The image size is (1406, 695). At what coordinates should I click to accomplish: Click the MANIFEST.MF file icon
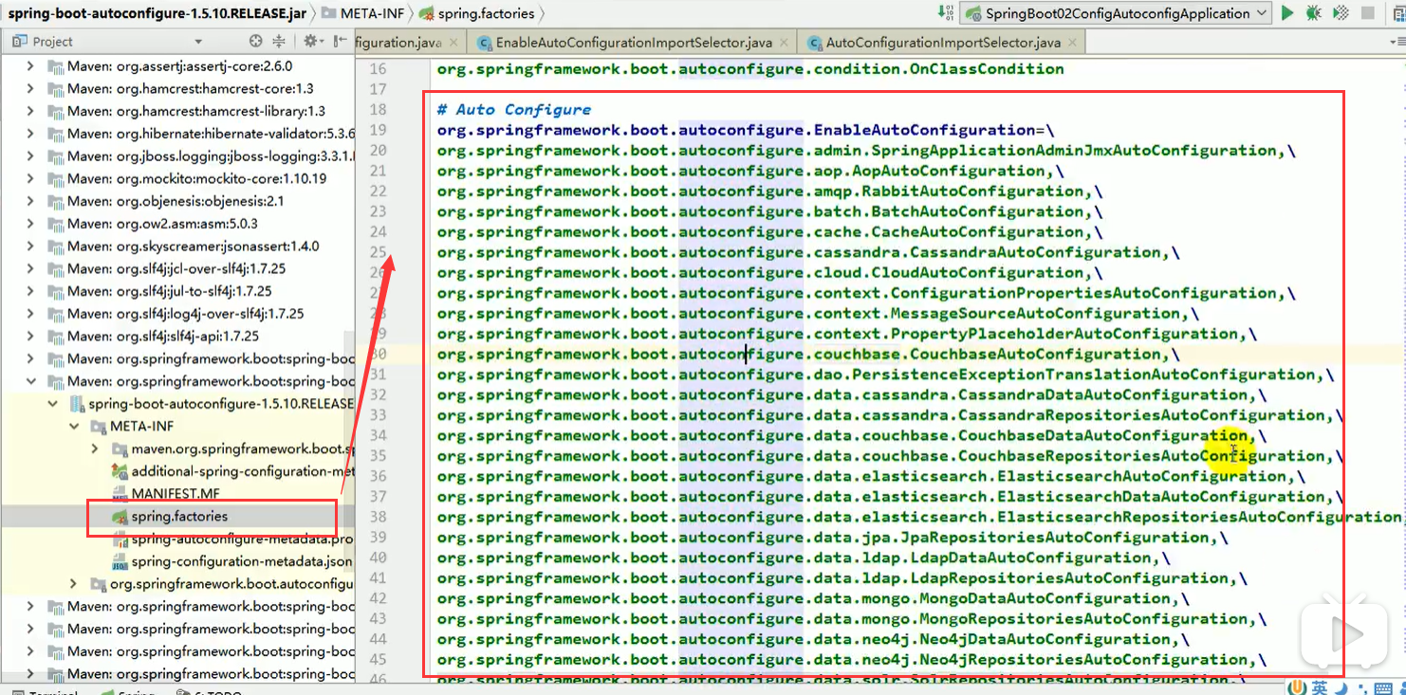(x=120, y=493)
